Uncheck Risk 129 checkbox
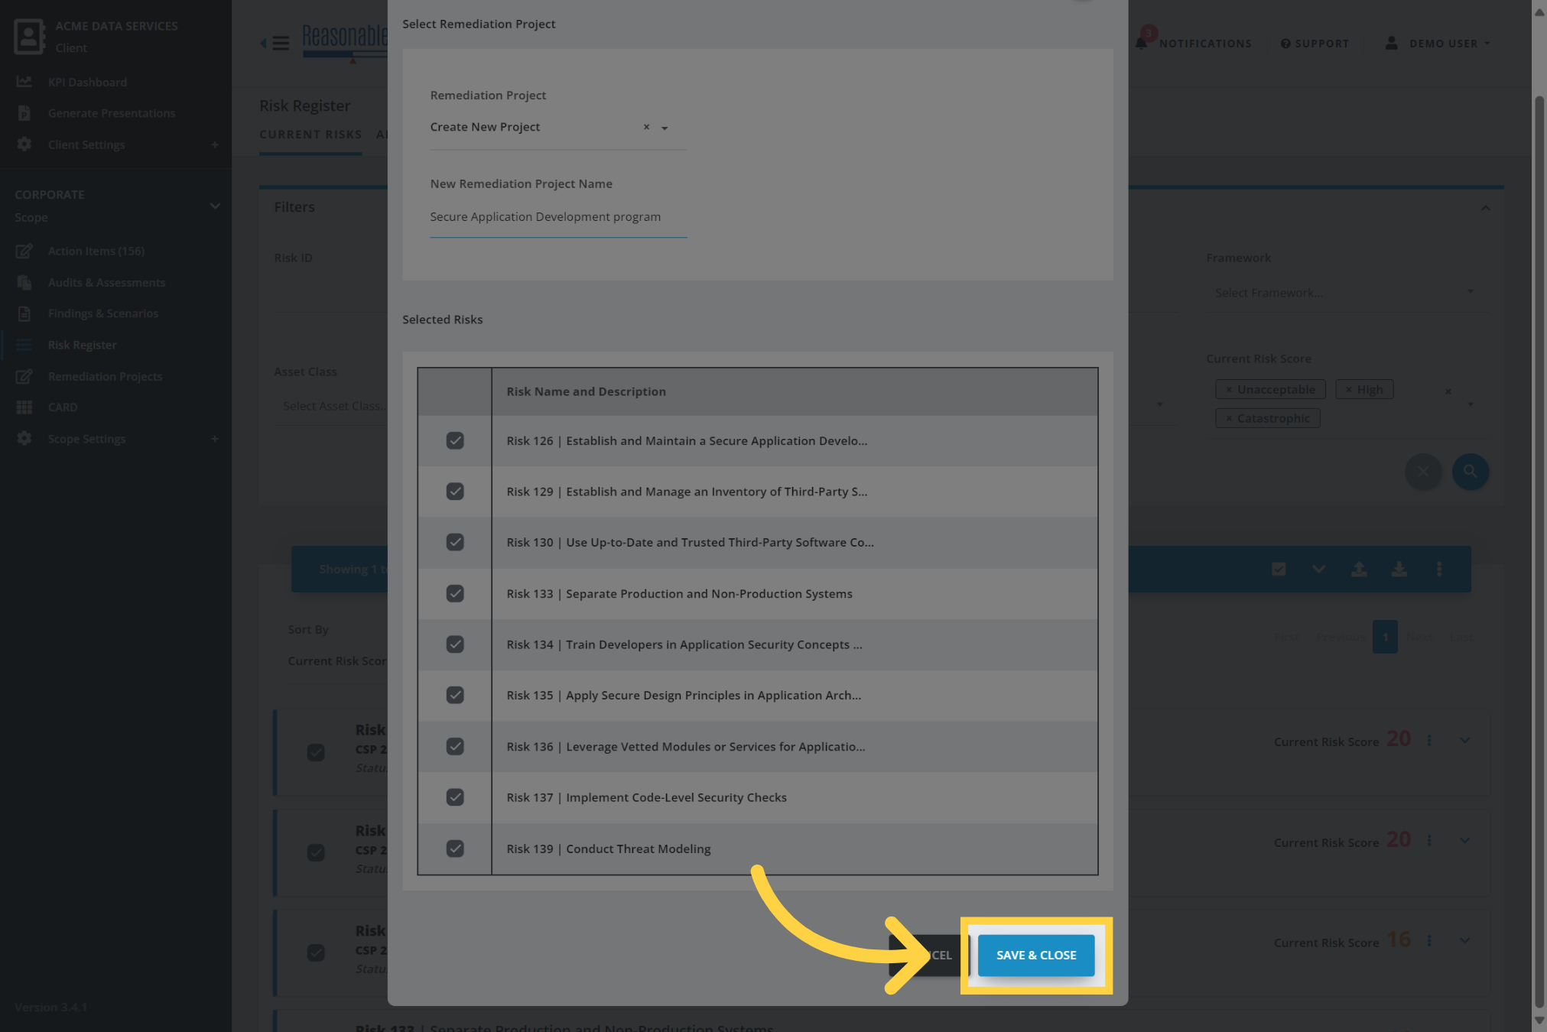 coord(455,492)
